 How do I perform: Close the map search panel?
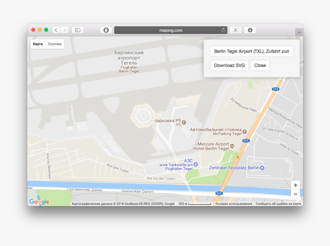[260, 66]
